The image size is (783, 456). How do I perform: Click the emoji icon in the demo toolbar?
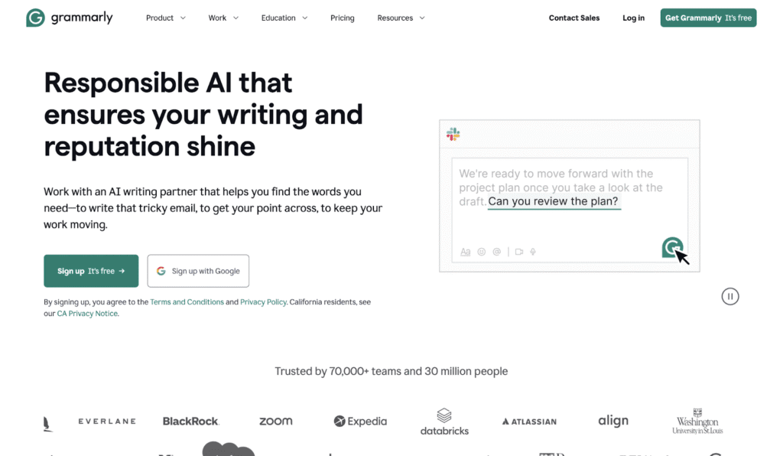[482, 252]
